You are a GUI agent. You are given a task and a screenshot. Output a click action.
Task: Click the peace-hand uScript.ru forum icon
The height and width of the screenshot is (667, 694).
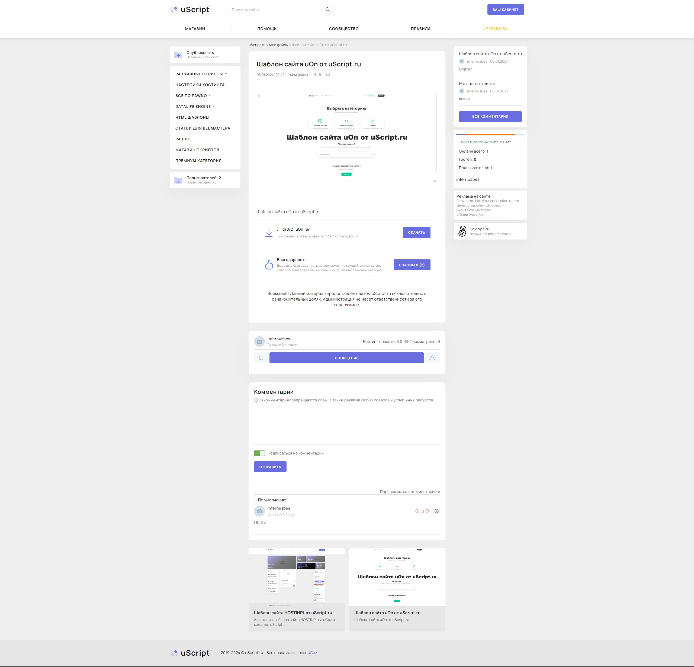(462, 231)
